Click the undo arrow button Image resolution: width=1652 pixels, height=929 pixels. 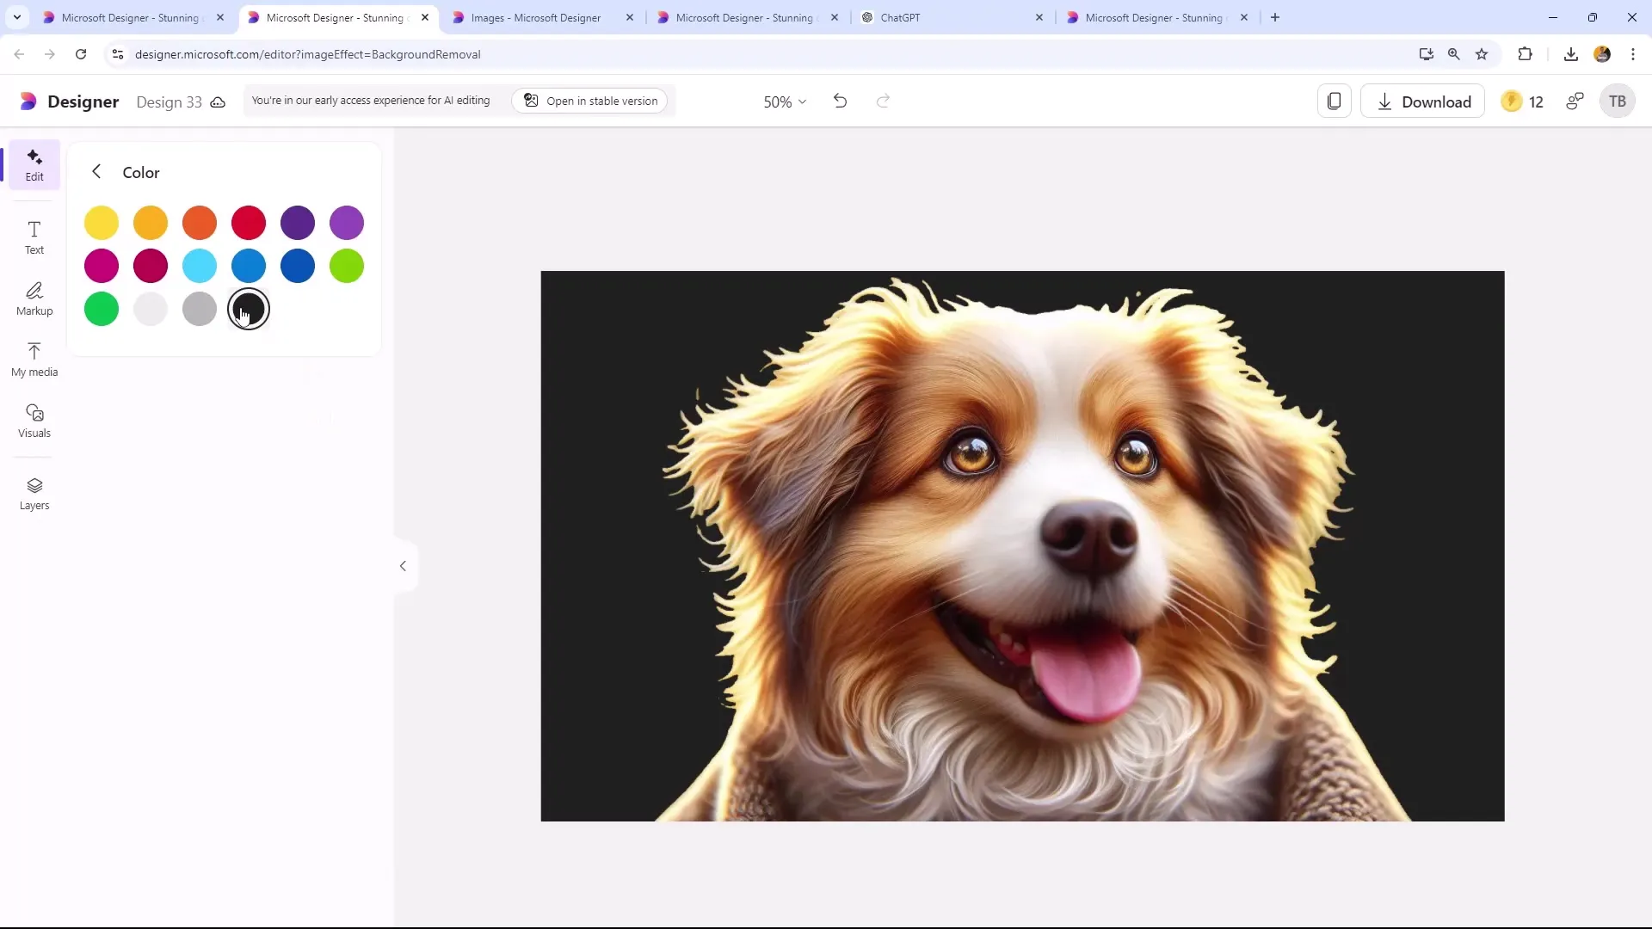coord(840,101)
